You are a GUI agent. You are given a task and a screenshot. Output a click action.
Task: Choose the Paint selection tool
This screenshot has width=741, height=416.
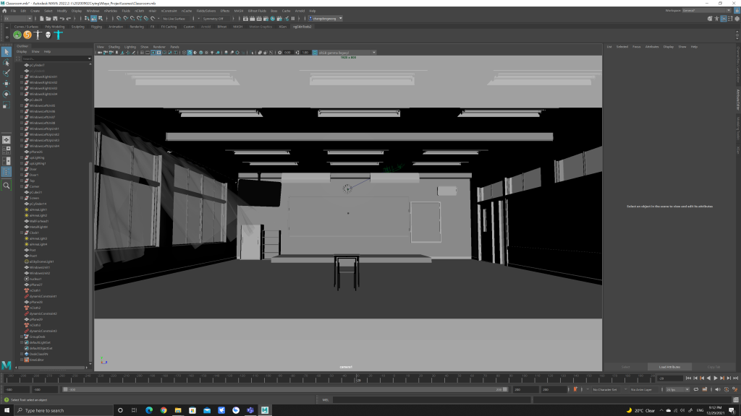pos(7,73)
